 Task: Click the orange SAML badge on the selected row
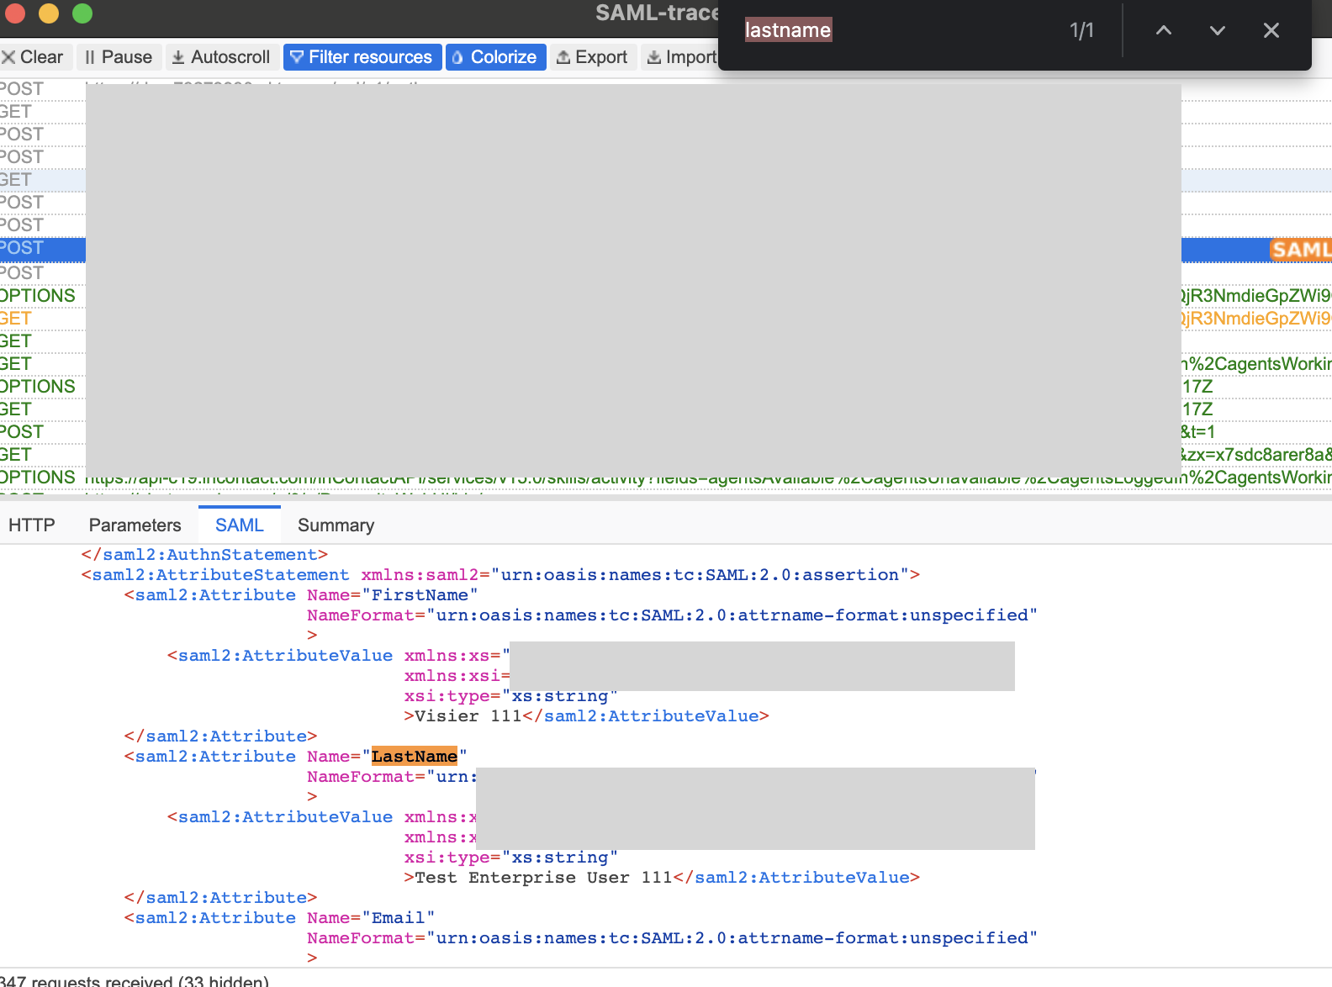point(1300,250)
